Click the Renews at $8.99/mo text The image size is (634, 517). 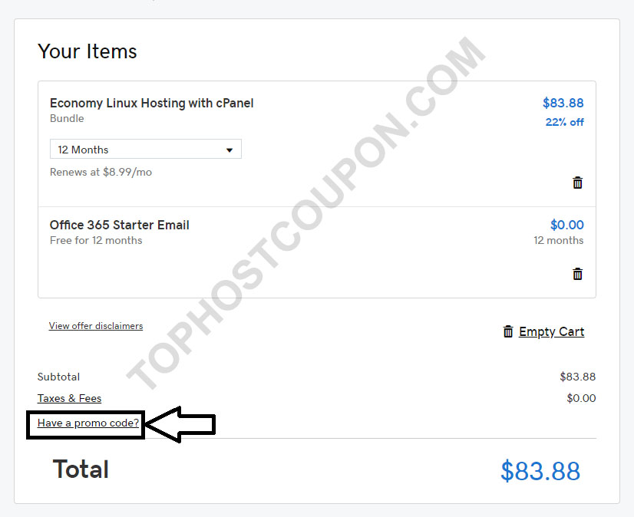101,172
